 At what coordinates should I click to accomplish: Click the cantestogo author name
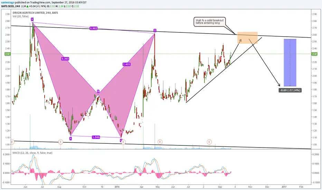tap(8, 2)
